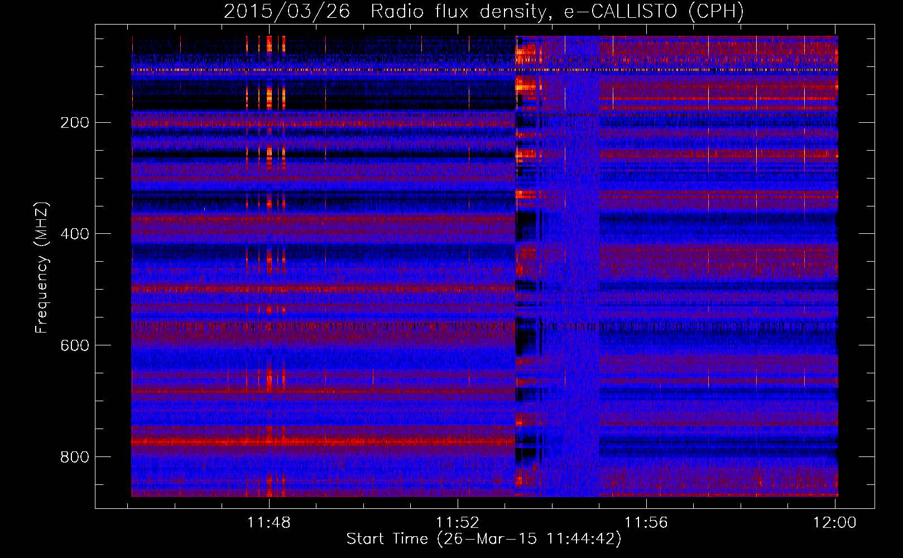Viewport: 903px width, 558px height.
Task: Click the 600 frequency tick label
Action: coord(75,345)
